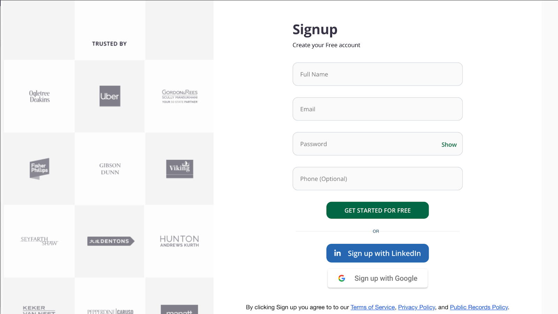
Task: Click the Viking logo
Action: 180,169
